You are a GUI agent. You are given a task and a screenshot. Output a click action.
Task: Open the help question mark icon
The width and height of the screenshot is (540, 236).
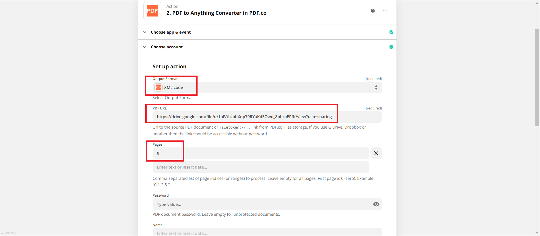[x=373, y=11]
